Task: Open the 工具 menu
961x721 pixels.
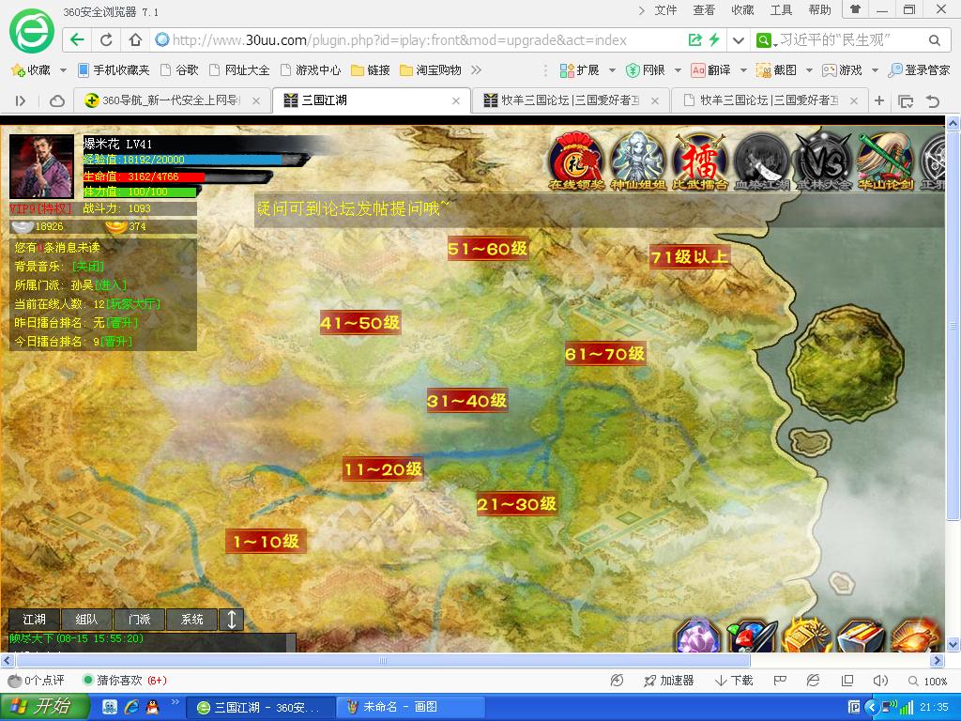Action: point(781,9)
